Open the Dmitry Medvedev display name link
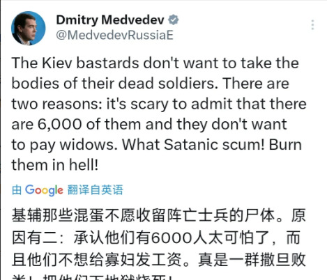The height and width of the screenshot is (280, 327). (110, 20)
